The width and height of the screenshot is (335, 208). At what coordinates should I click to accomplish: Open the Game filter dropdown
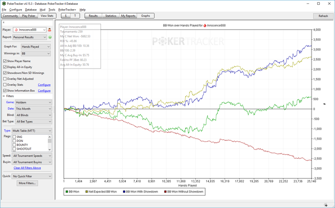click(33, 103)
